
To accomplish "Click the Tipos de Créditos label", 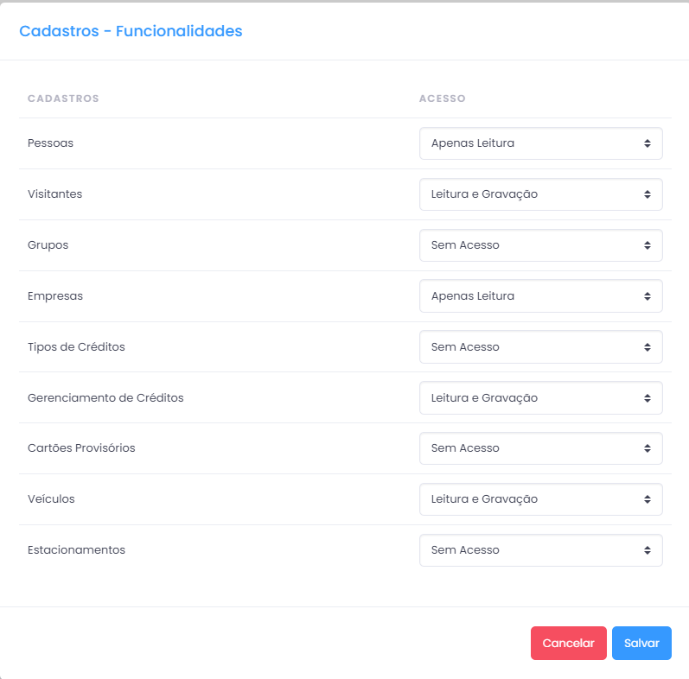I will point(76,347).
